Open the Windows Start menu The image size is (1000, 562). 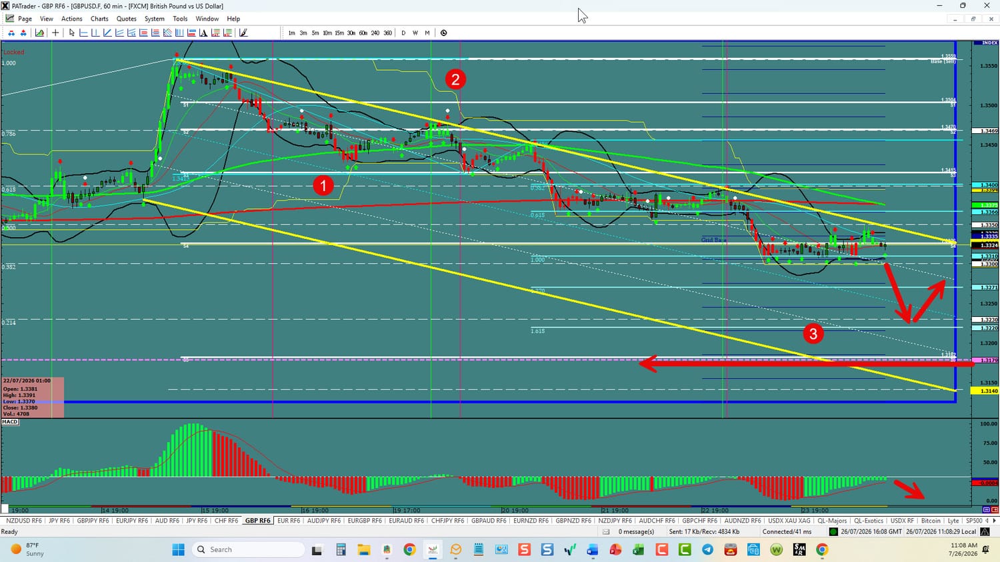click(178, 549)
